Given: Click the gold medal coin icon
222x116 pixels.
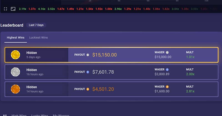Looking at the screenshot, I should click(x=16, y=55).
